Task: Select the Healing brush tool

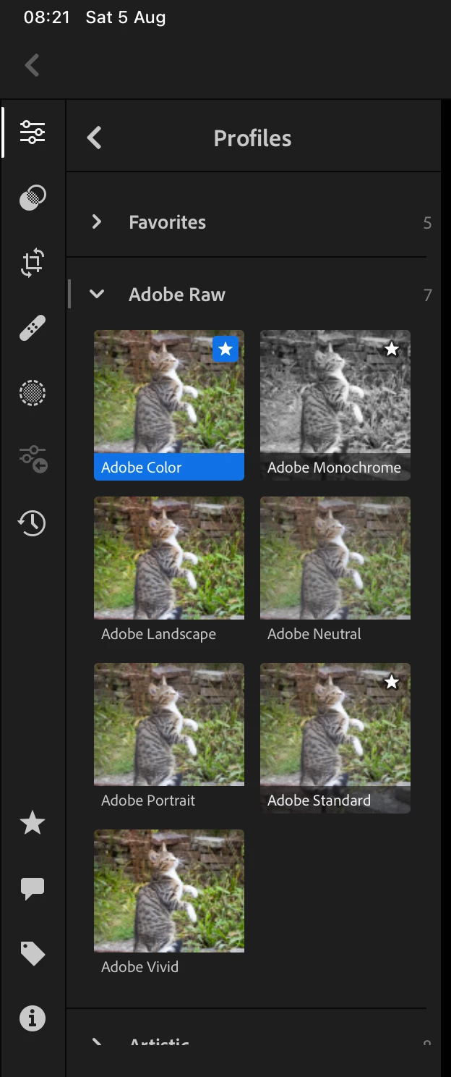Action: pos(33,328)
